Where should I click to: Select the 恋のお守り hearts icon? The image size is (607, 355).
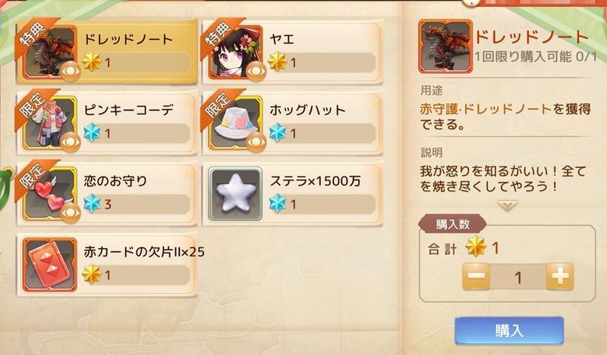pyautogui.click(x=49, y=194)
